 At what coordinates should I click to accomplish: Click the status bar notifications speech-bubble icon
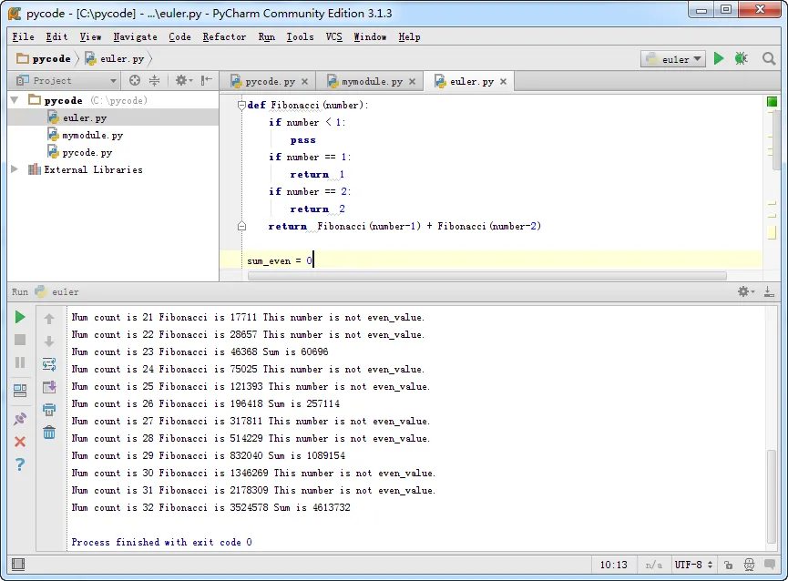point(770,565)
